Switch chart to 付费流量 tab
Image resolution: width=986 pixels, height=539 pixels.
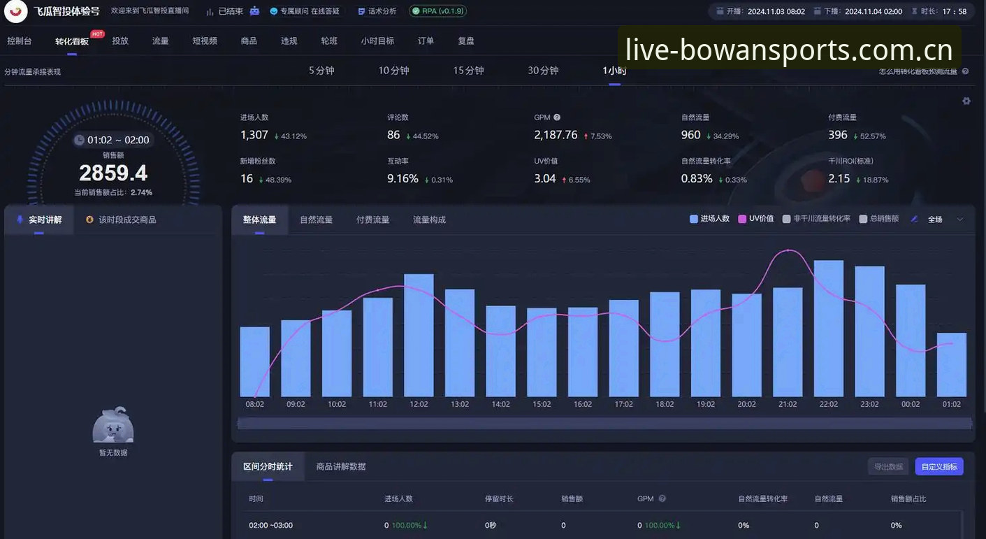point(373,220)
